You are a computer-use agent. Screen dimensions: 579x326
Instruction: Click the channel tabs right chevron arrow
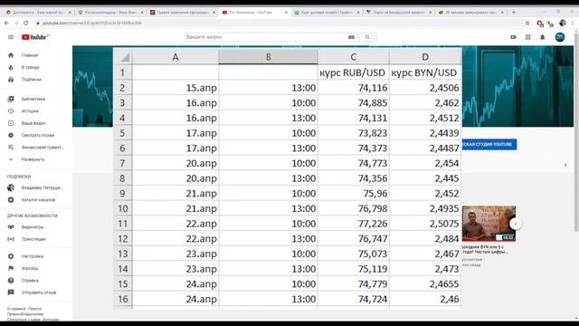click(565, 165)
